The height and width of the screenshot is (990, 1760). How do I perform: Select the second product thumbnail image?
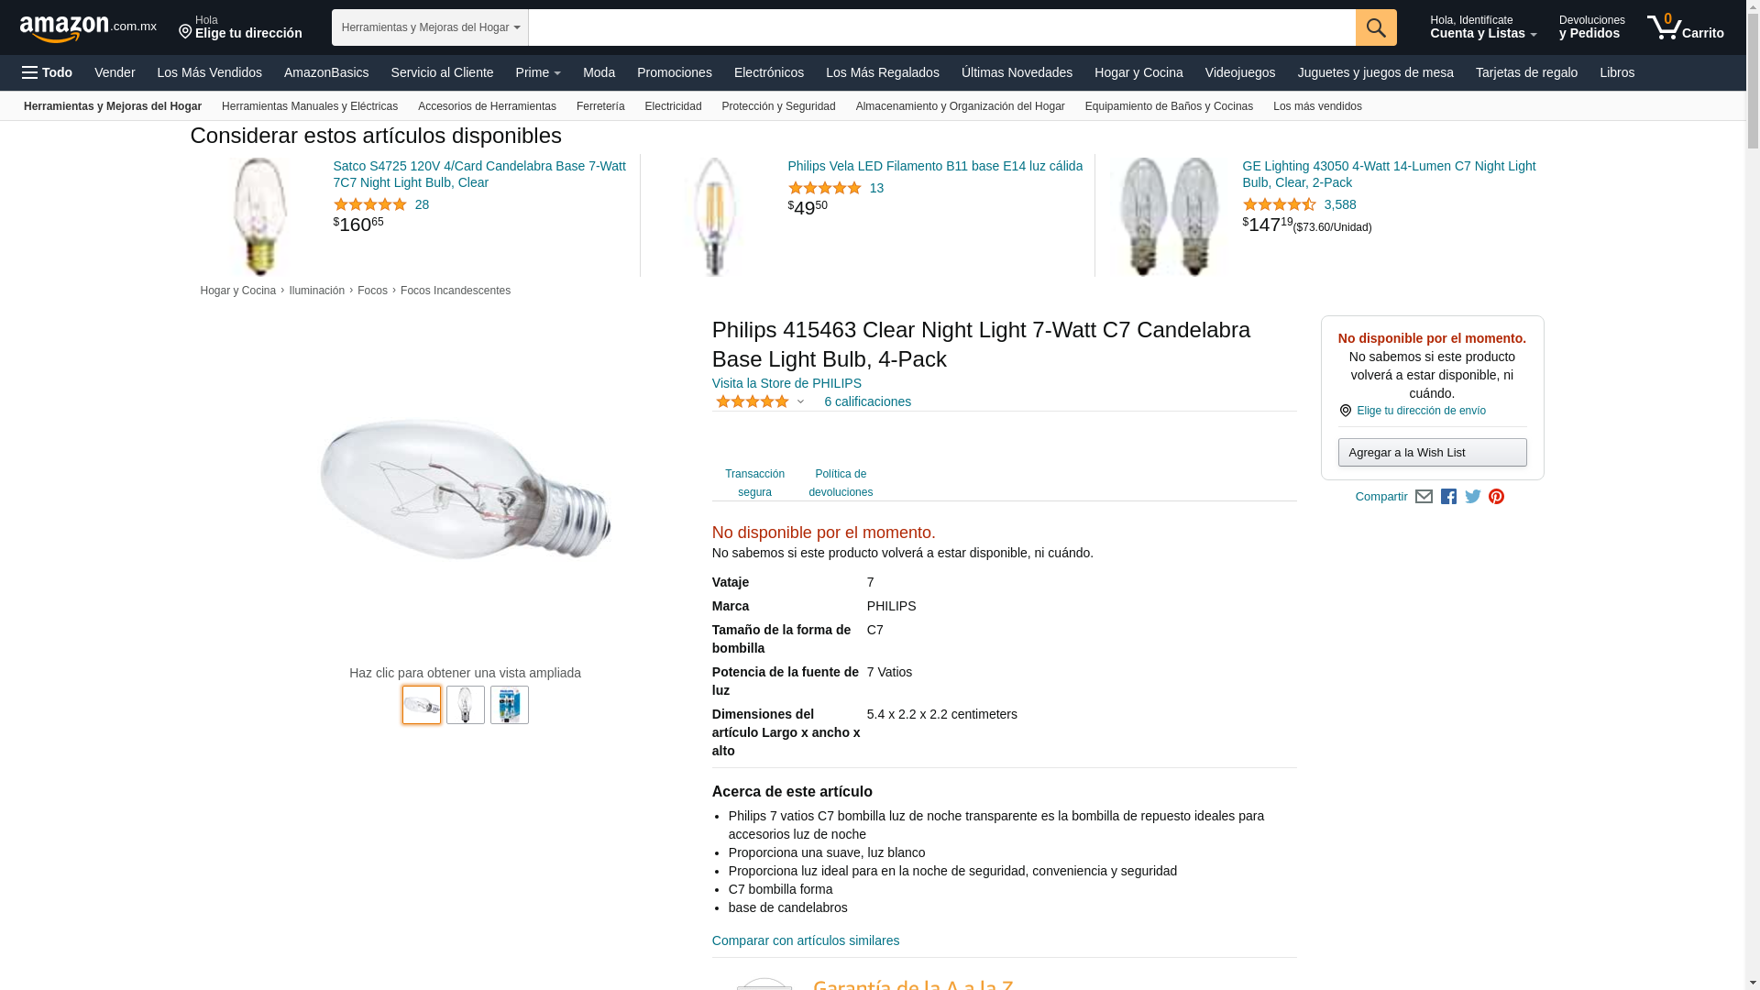click(x=466, y=705)
